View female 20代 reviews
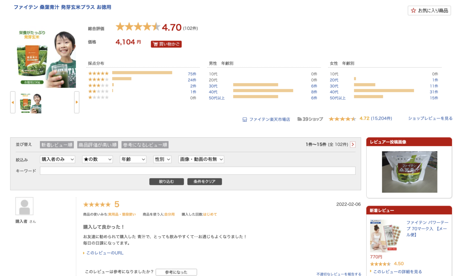 click(x=334, y=80)
